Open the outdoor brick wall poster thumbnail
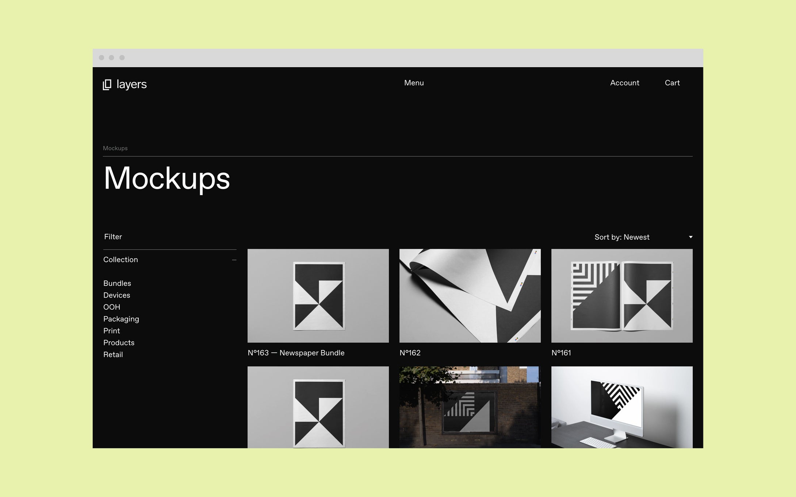 (470, 407)
